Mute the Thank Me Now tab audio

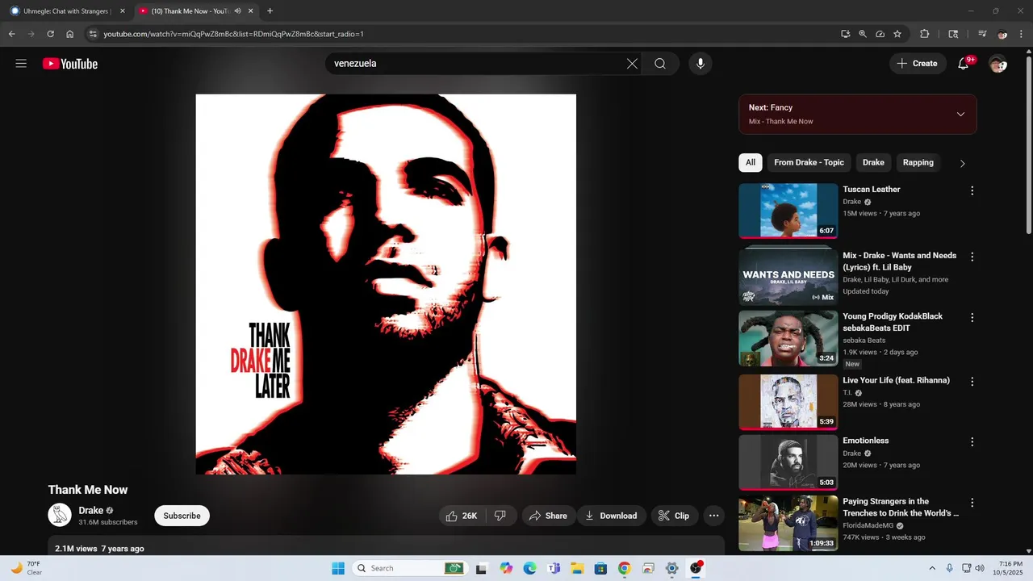(237, 11)
